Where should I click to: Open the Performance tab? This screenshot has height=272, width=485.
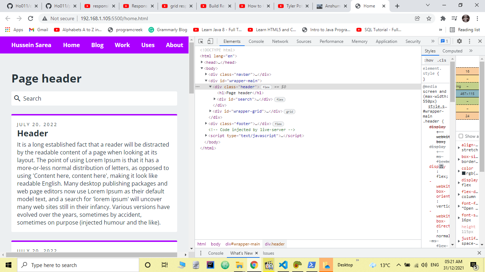pos(332,41)
